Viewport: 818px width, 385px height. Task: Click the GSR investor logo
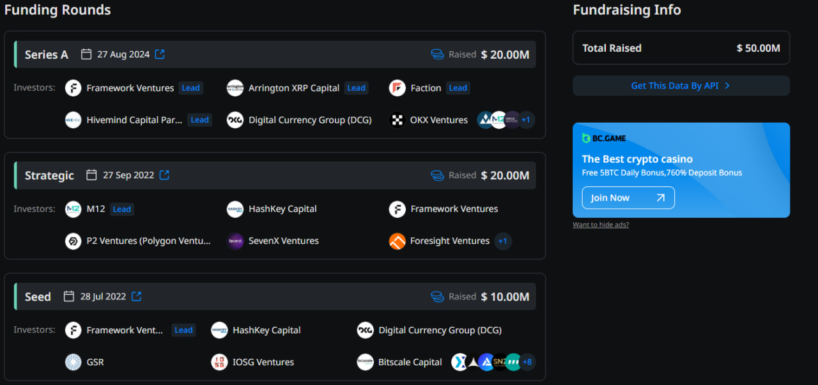(73, 362)
